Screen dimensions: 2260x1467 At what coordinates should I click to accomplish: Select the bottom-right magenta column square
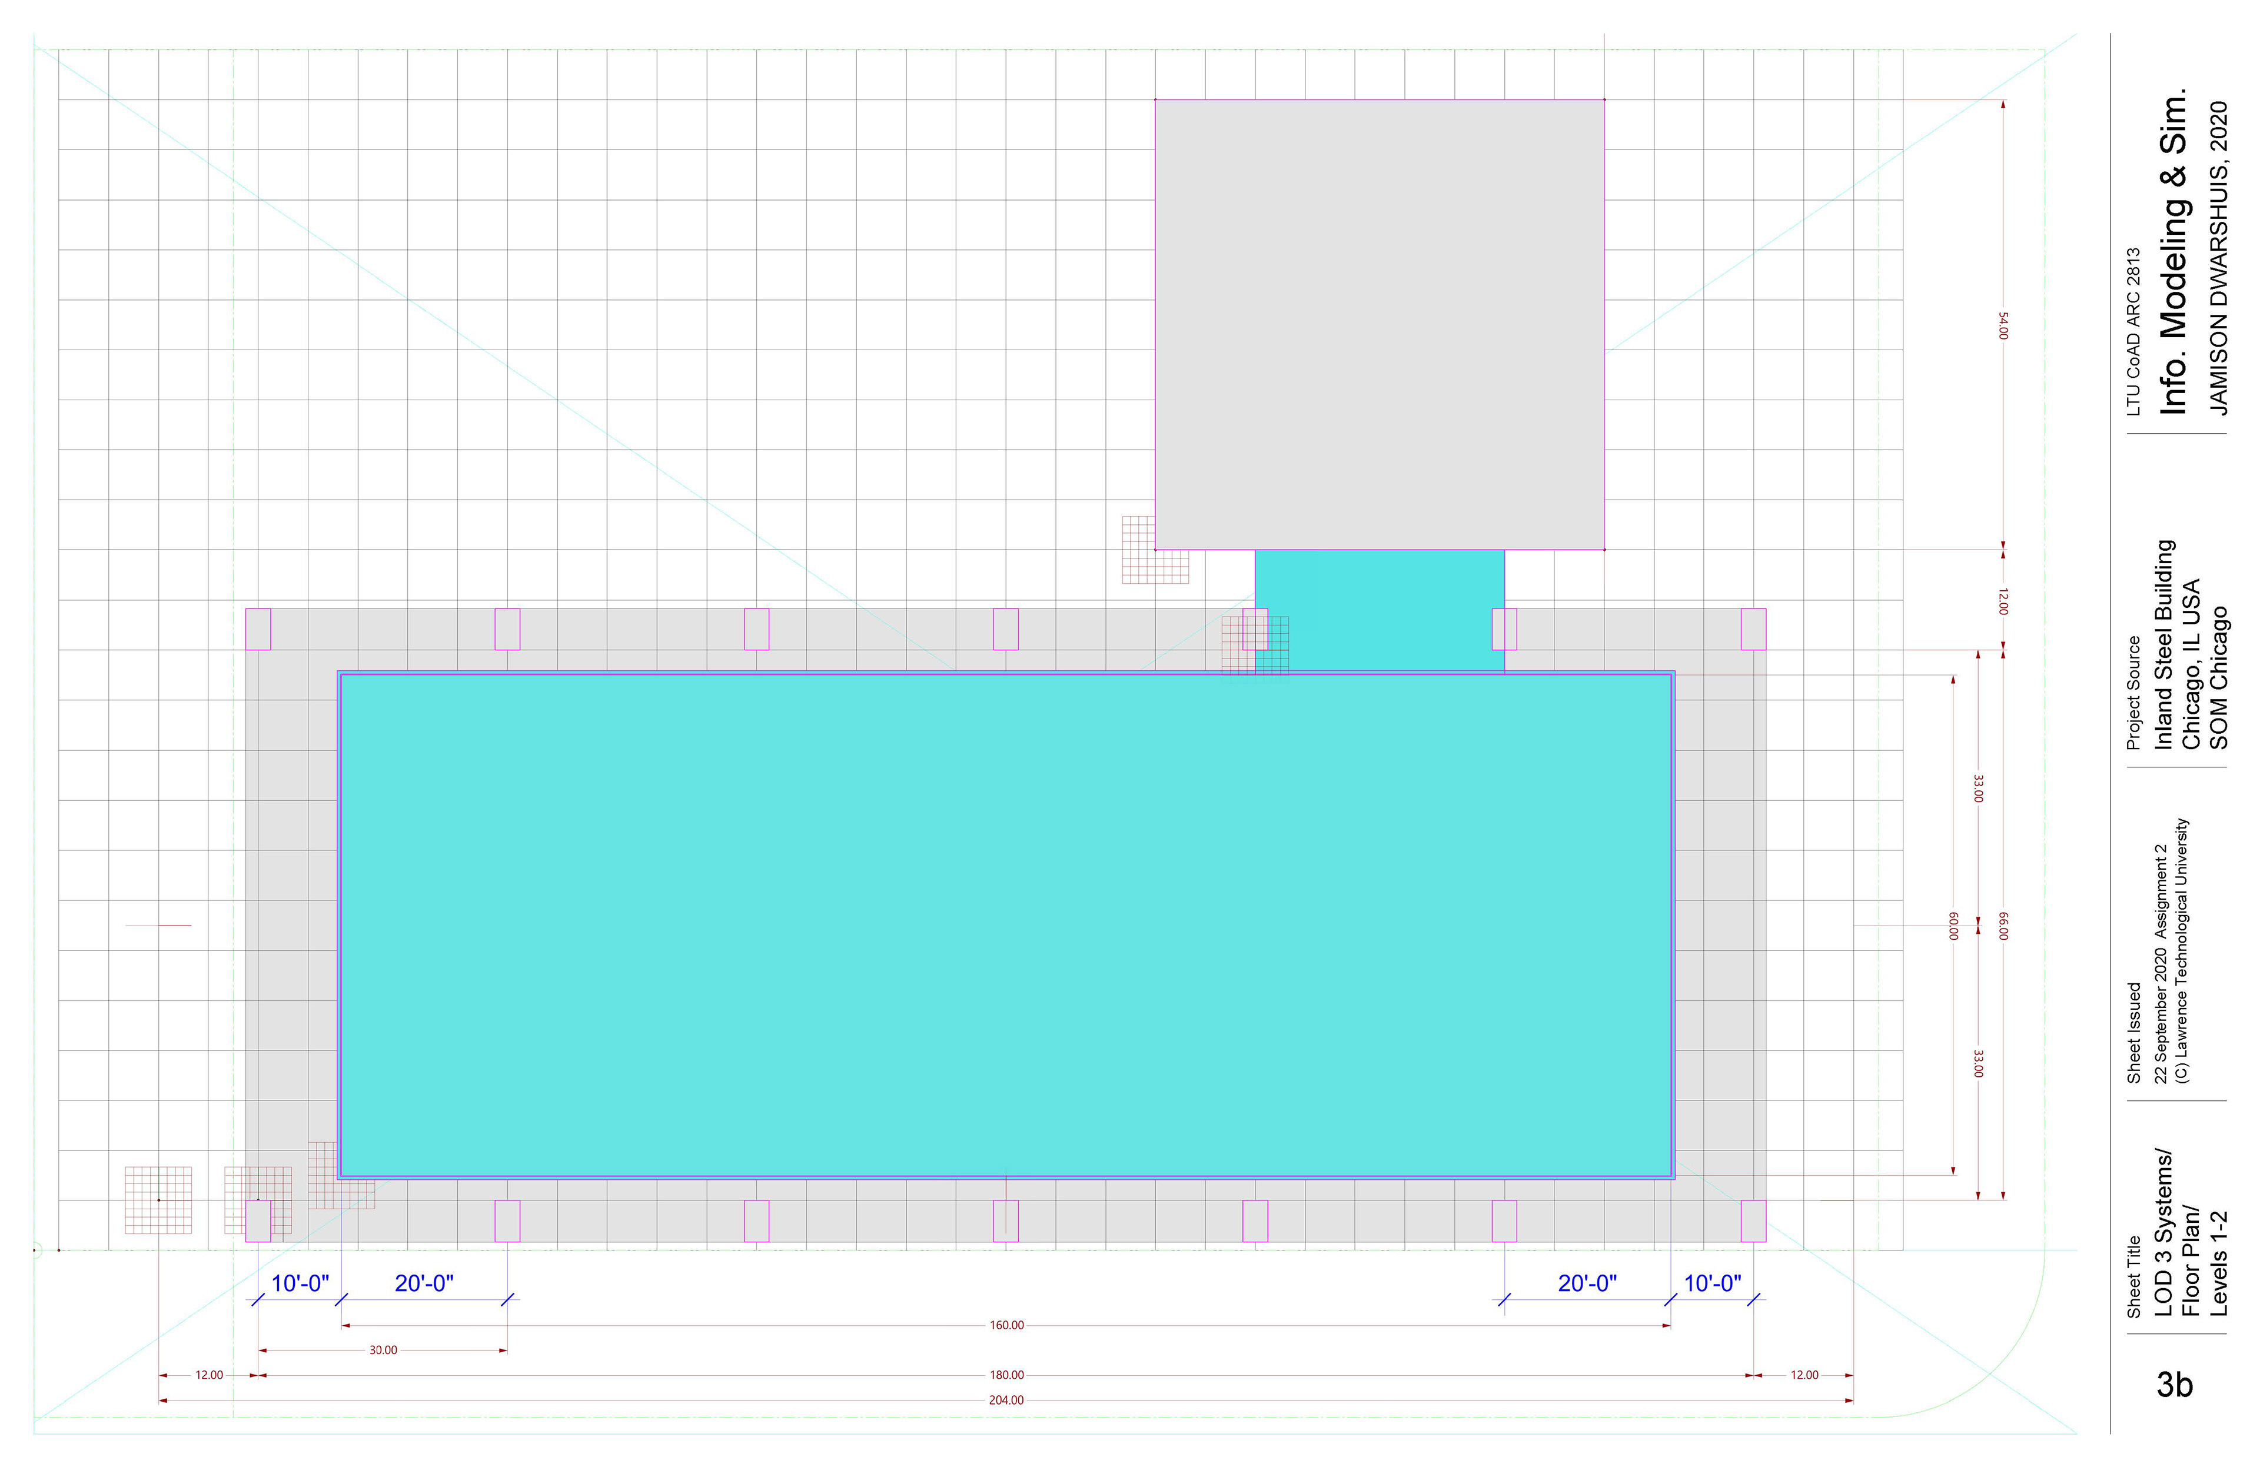(x=1753, y=1221)
